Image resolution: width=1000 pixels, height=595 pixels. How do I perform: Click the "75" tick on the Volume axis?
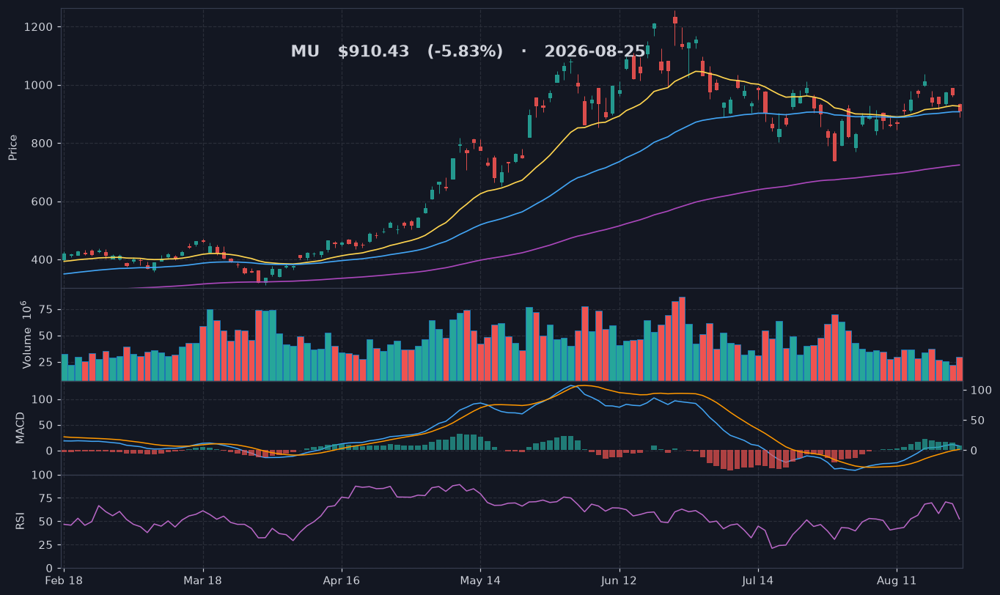[45, 310]
